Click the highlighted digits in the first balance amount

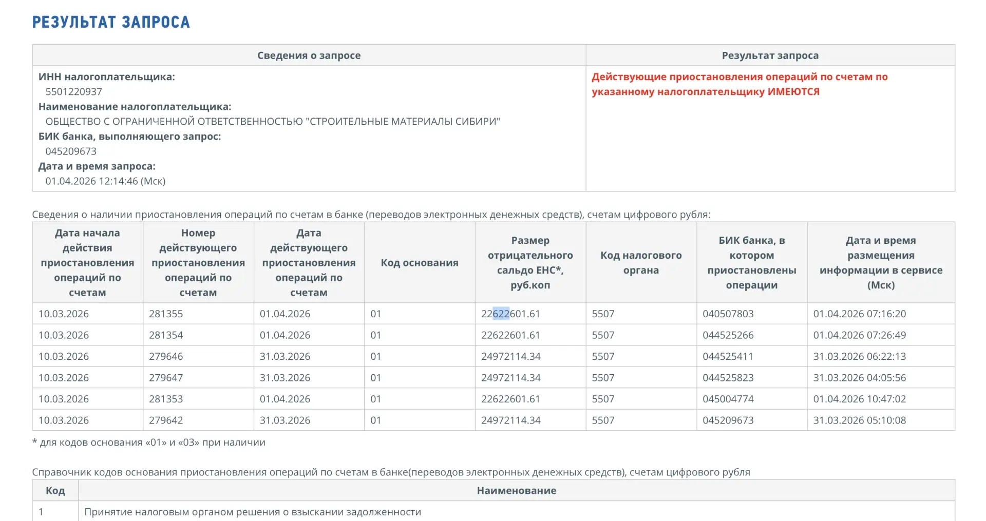coord(501,314)
